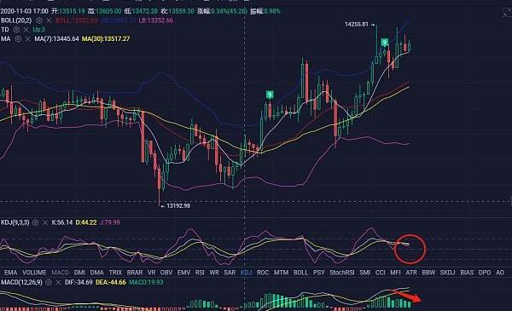Open TD indicator settings gear

coord(16,30)
